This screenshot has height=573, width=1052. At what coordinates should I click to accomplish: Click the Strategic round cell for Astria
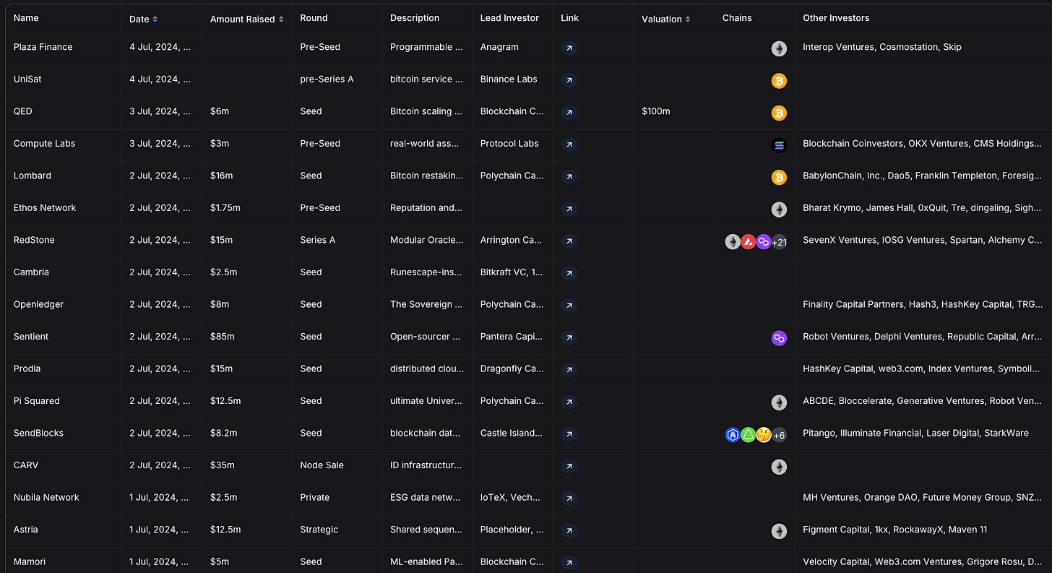pos(319,530)
